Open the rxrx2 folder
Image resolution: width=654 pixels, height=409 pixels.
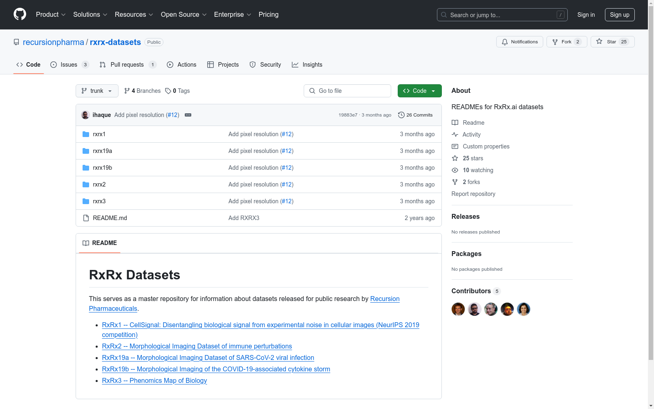click(99, 184)
